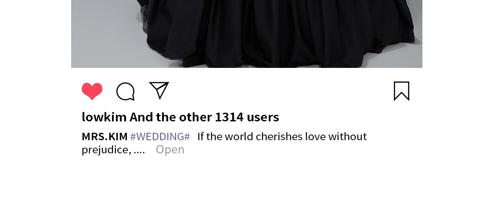Click the 'And the other' likes text
494x209 pixels.
(x=171, y=117)
